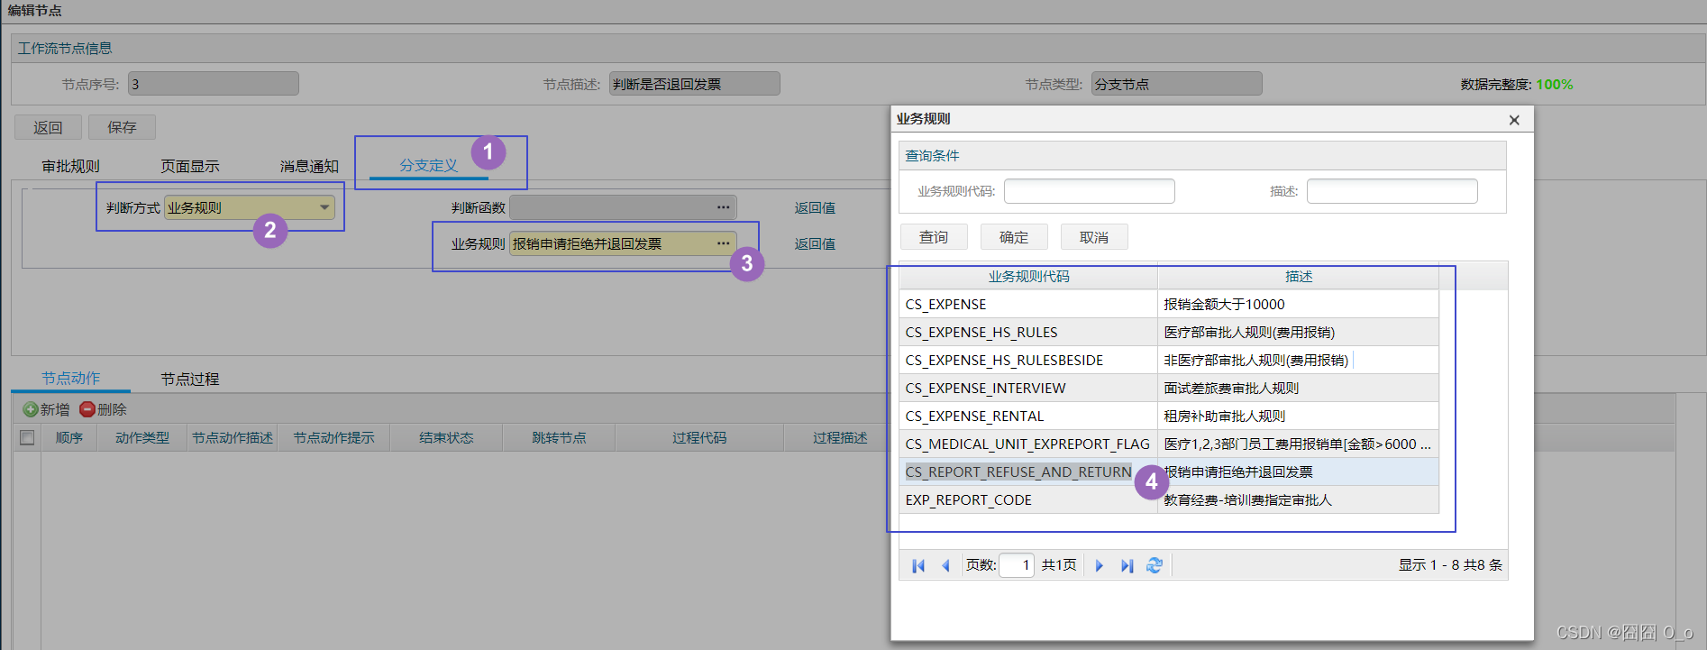Select row CS_EXPENSE_RENTAL
The width and height of the screenshot is (1707, 650).
click(1169, 416)
